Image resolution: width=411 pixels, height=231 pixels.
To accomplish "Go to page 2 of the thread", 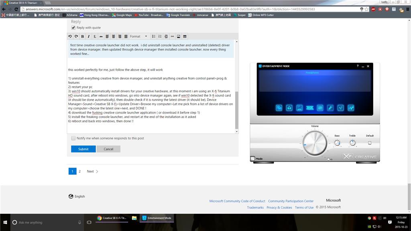I will tap(80, 171).
